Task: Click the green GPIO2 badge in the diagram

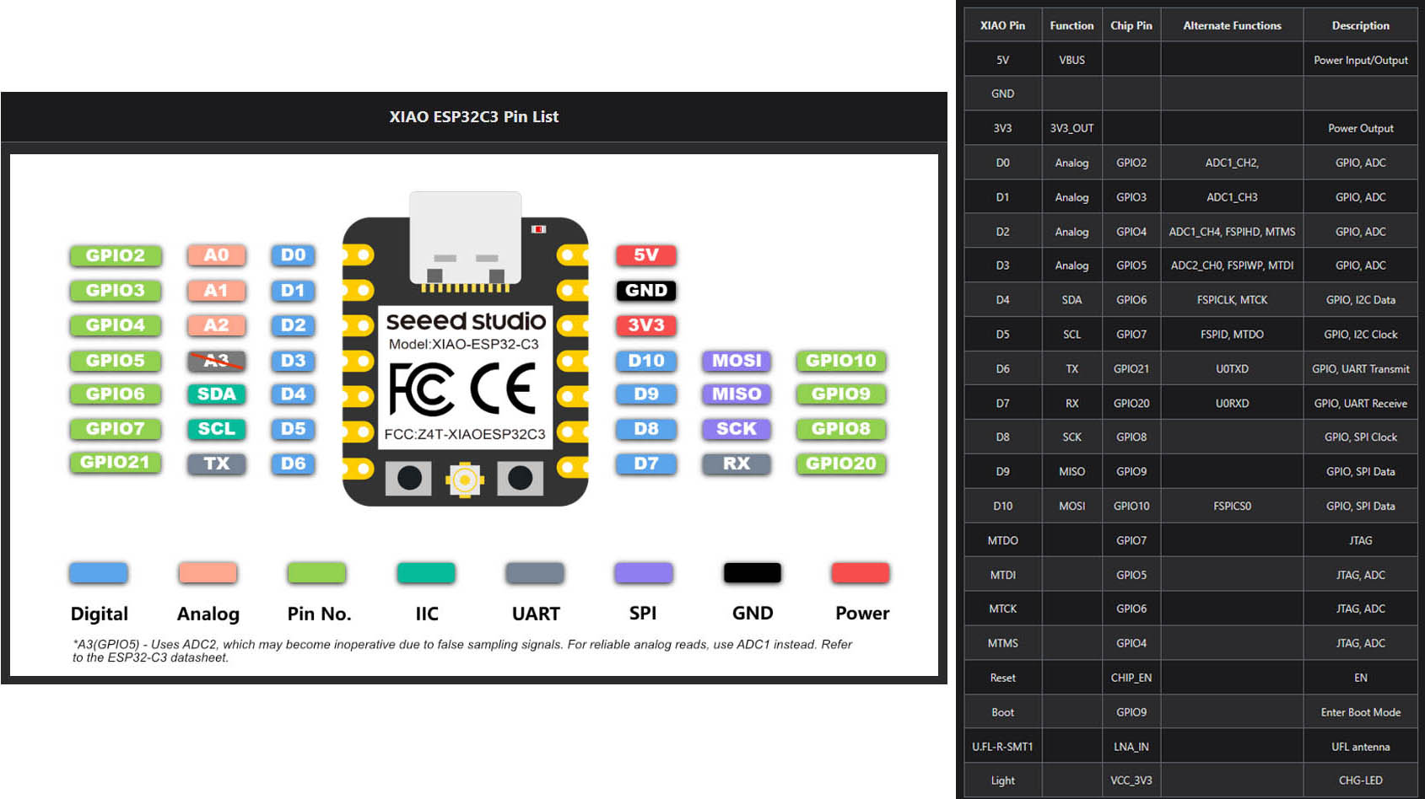Action: point(116,255)
